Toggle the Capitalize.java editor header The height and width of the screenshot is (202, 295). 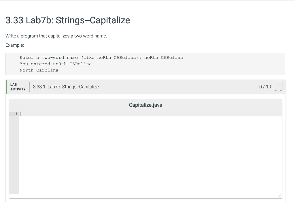pyautogui.click(x=145, y=105)
